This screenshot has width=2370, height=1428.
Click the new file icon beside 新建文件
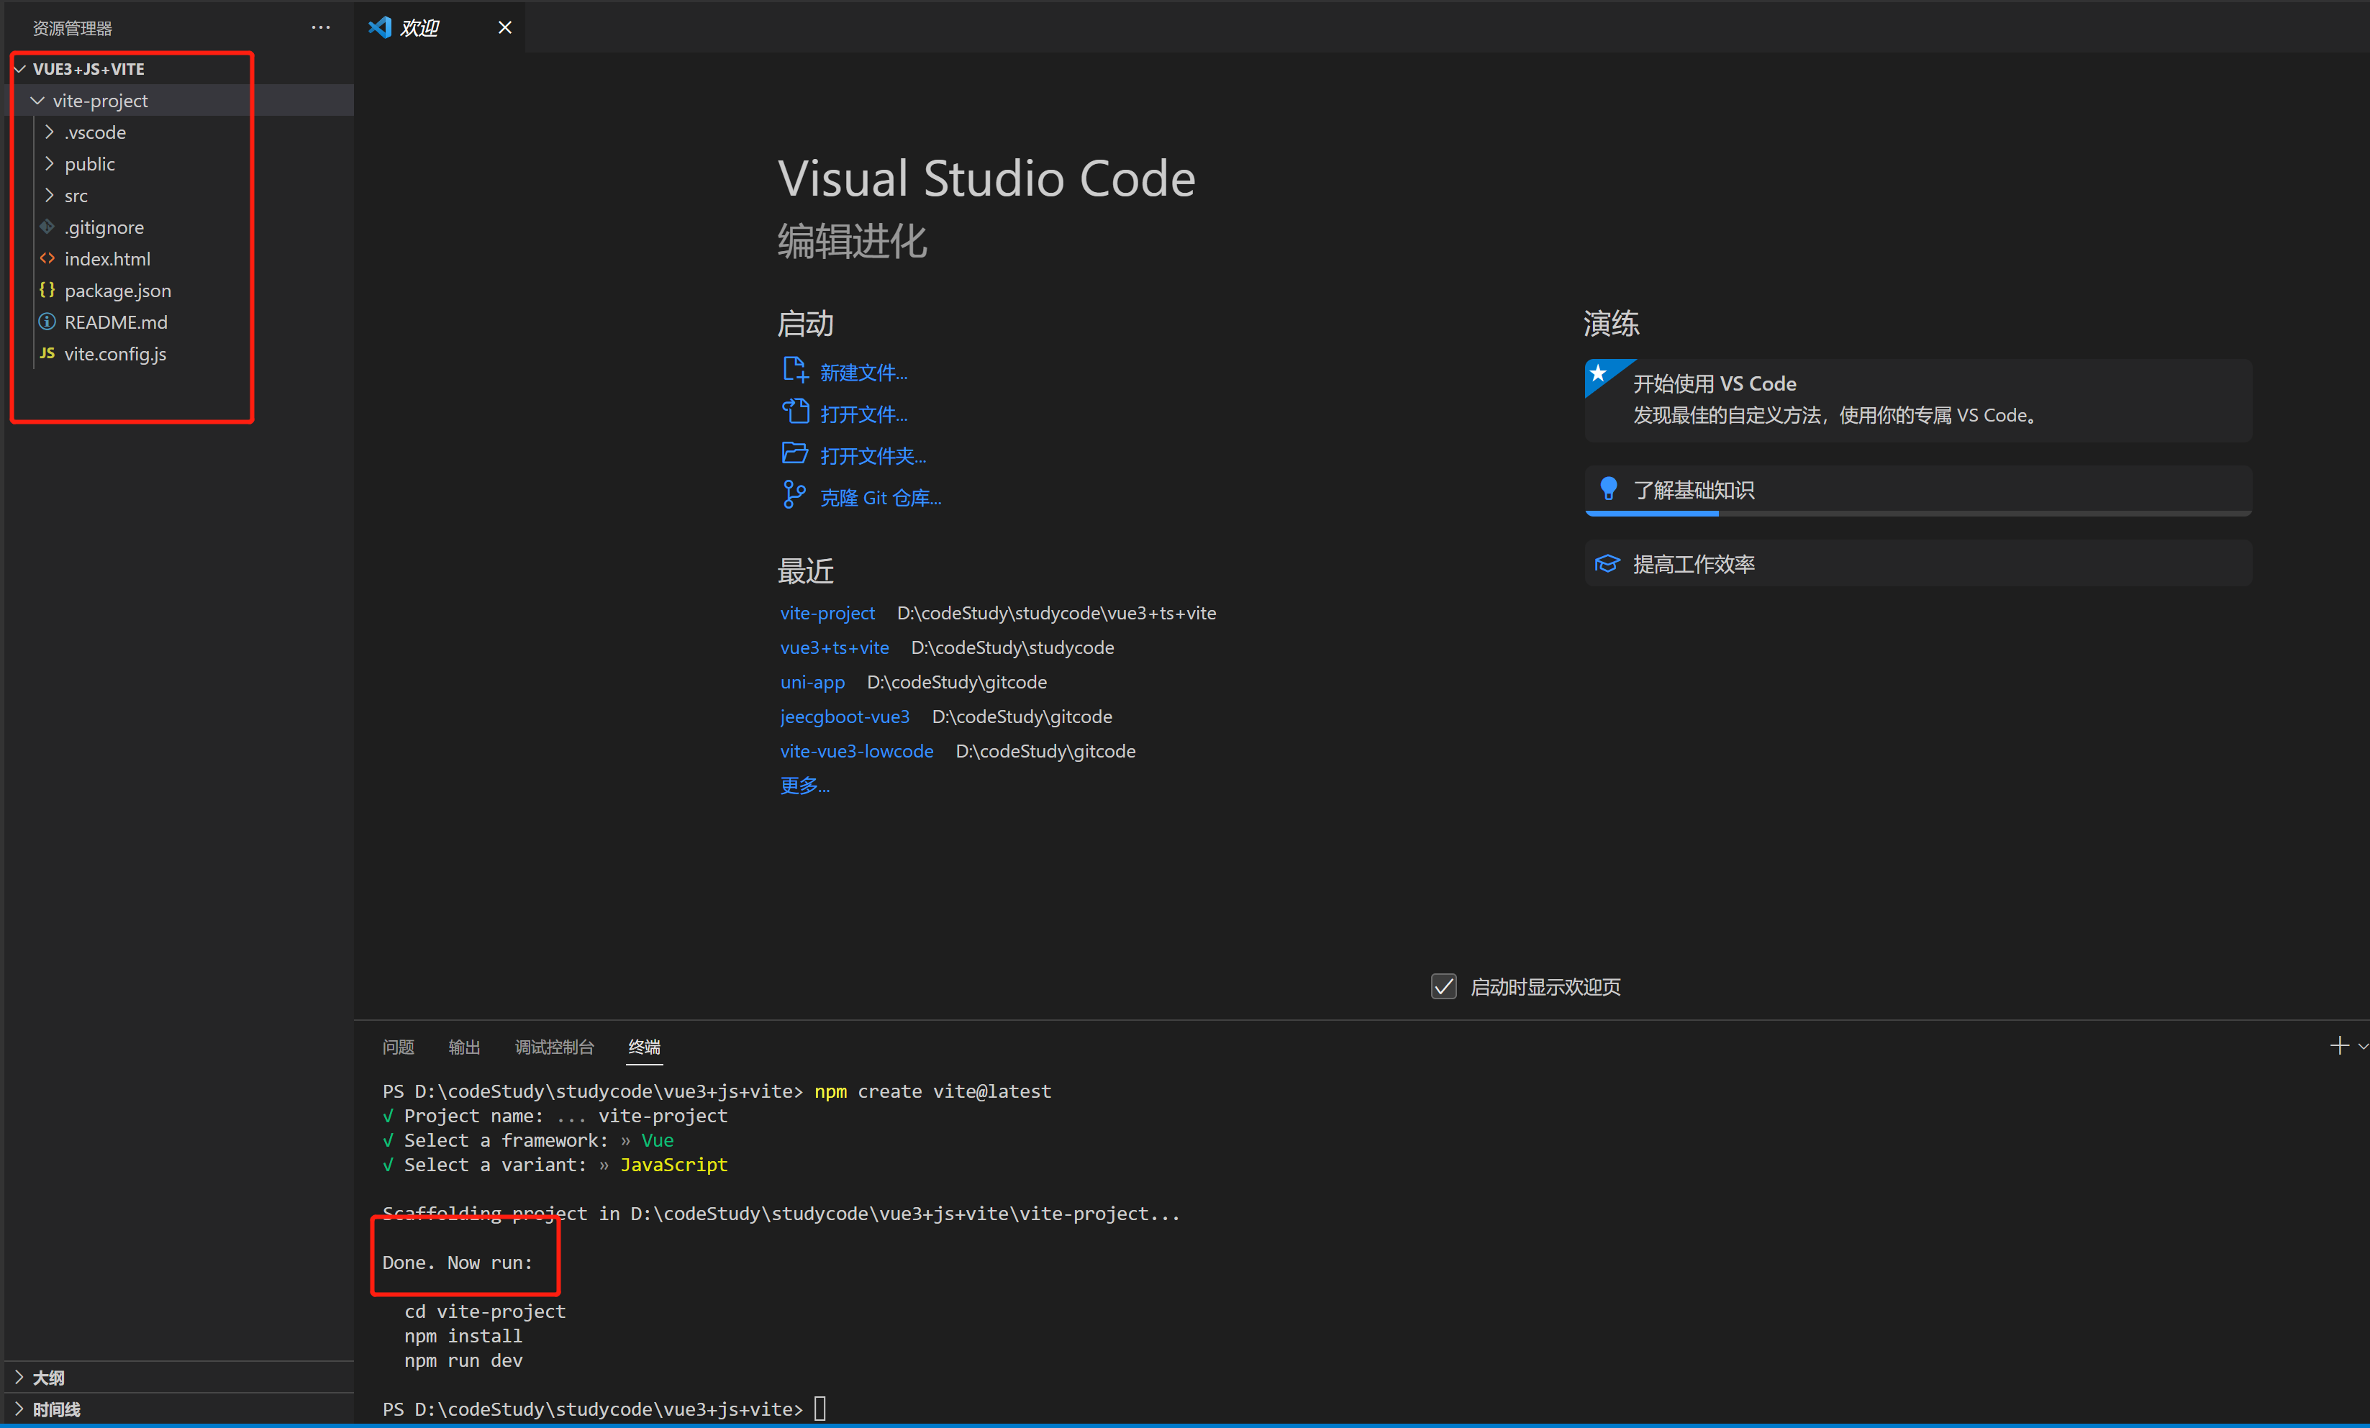[x=794, y=370]
